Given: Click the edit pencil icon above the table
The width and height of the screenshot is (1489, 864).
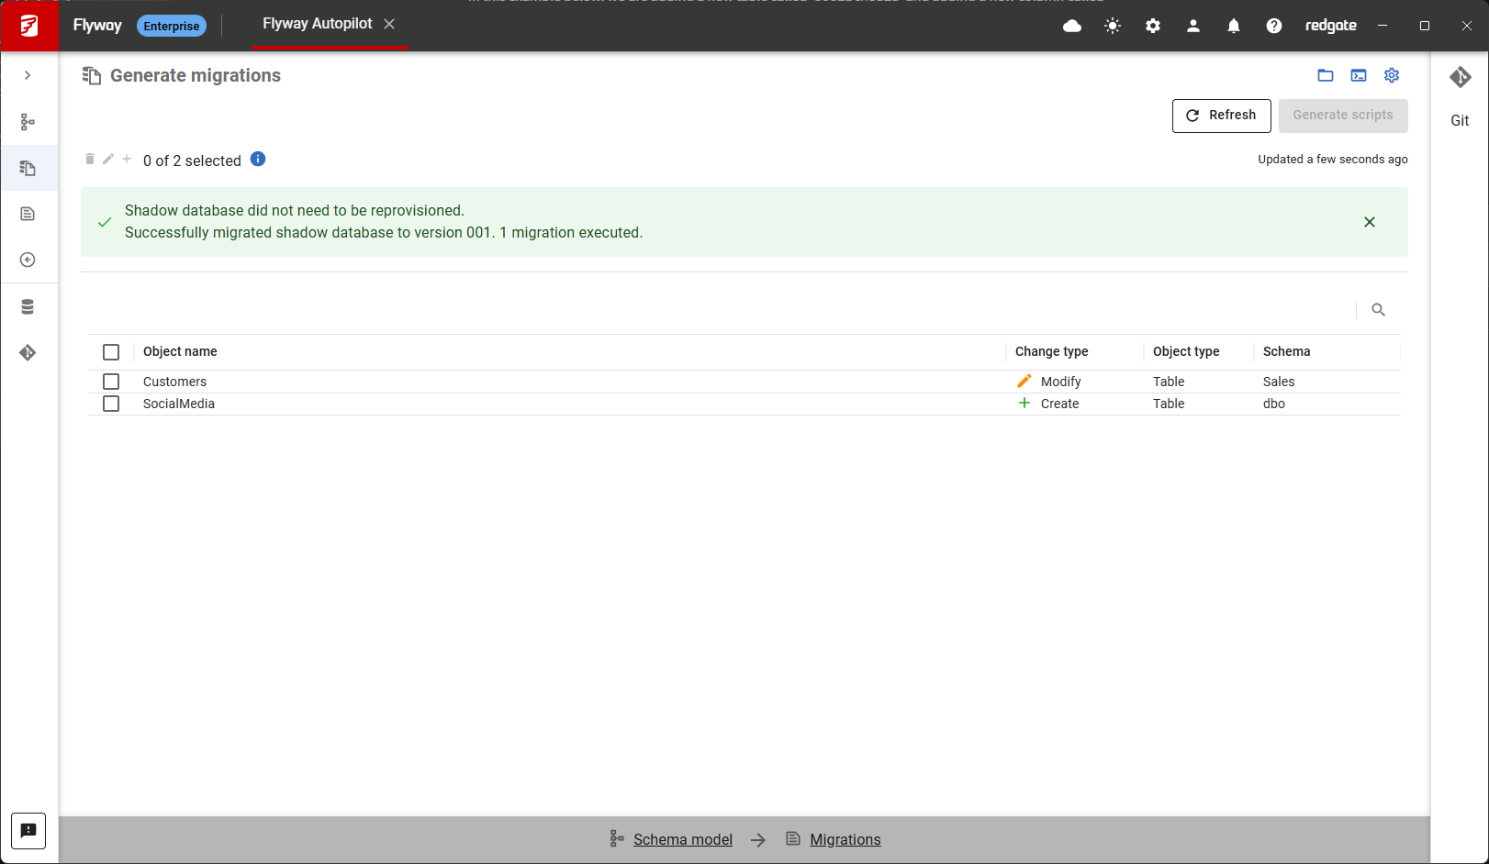Looking at the screenshot, I should coord(108,159).
